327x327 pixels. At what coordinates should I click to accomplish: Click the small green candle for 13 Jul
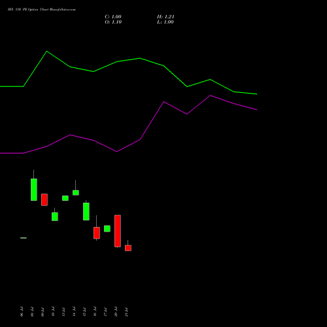coord(65,198)
